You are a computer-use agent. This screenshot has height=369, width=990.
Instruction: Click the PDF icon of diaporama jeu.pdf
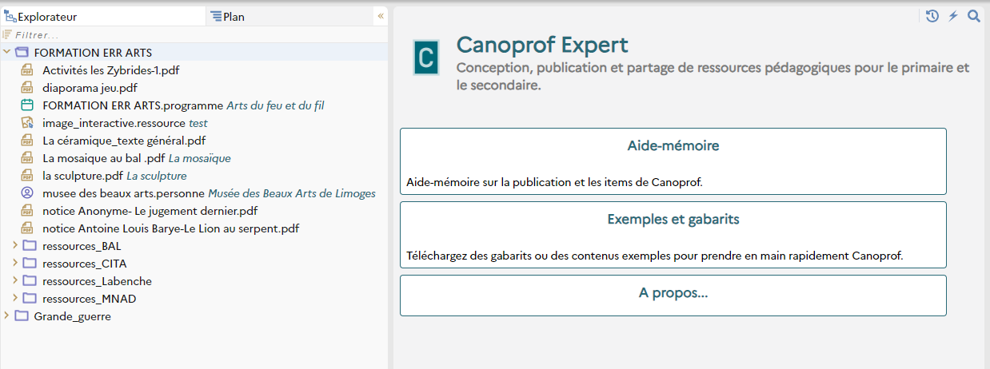tap(27, 87)
